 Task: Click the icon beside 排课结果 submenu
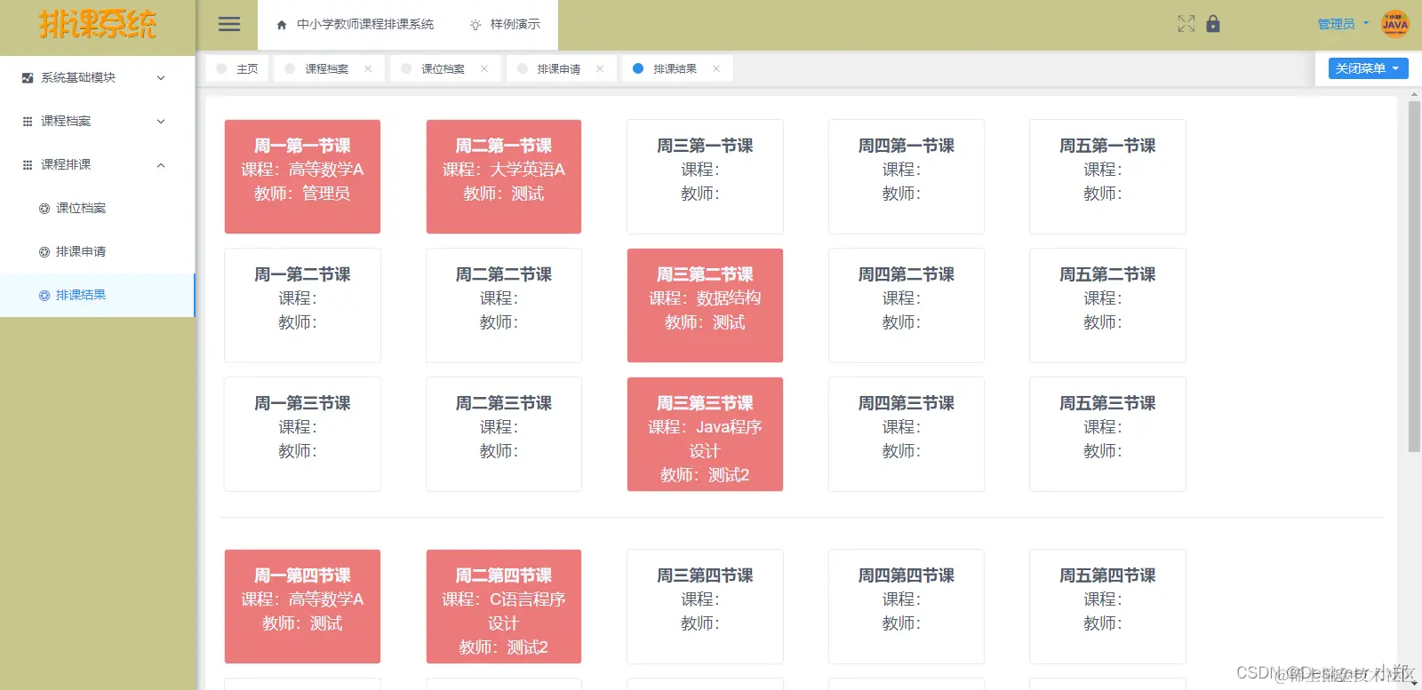(44, 296)
